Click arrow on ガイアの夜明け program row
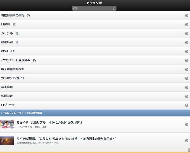This screenshot has height=153, width=190. (187, 141)
